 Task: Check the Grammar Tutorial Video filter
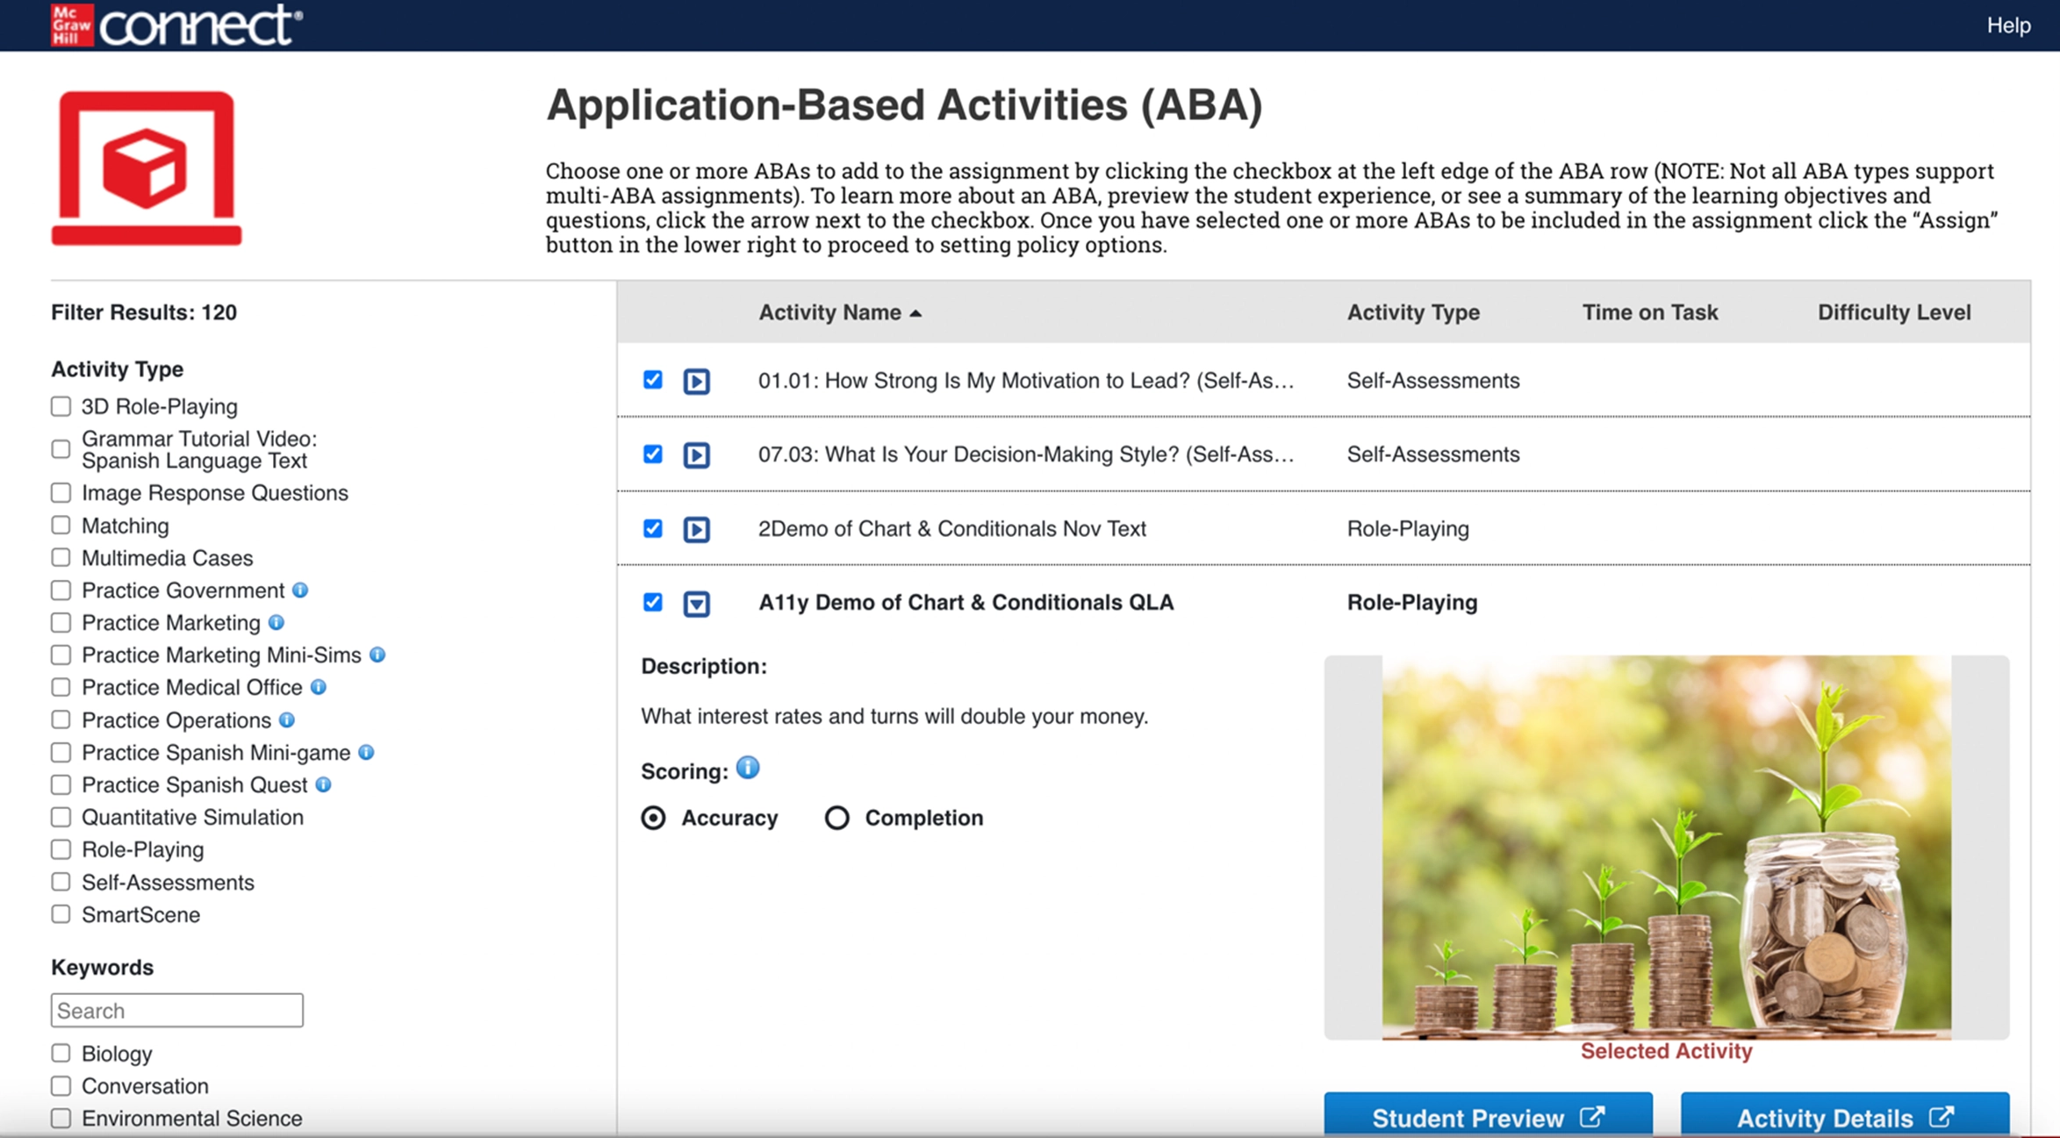click(x=61, y=449)
